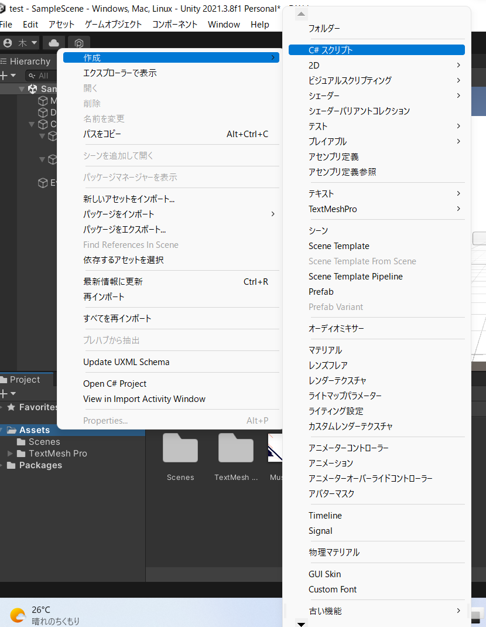Create a Prefab from the menu
486x627 pixels.
pos(377,291)
